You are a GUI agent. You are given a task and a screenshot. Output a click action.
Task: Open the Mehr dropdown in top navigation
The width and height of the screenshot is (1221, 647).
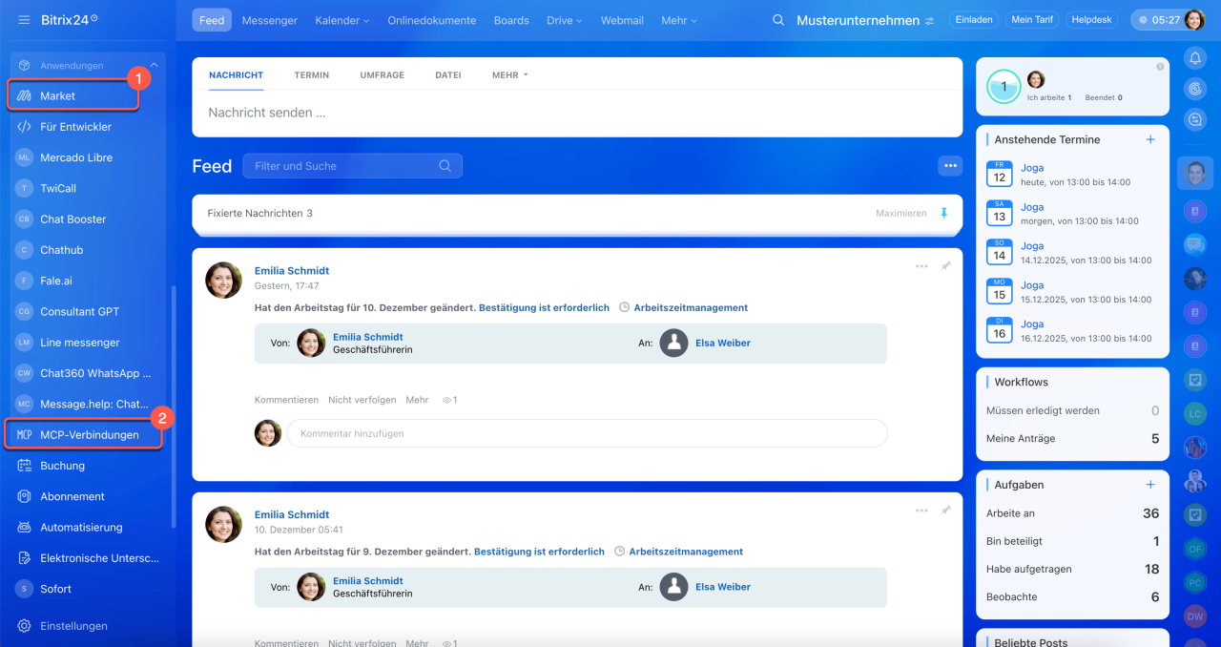tap(678, 20)
